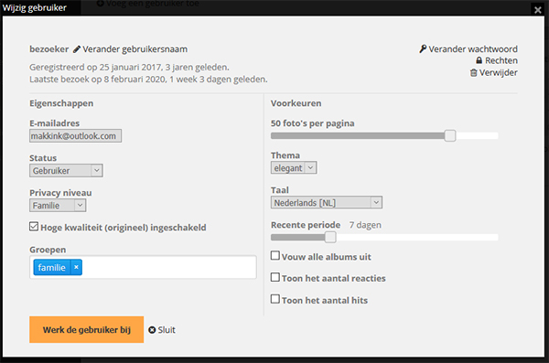
Task: Click the 'Laatste bezoek op 8 februari 2020' text
Action: click(x=98, y=80)
